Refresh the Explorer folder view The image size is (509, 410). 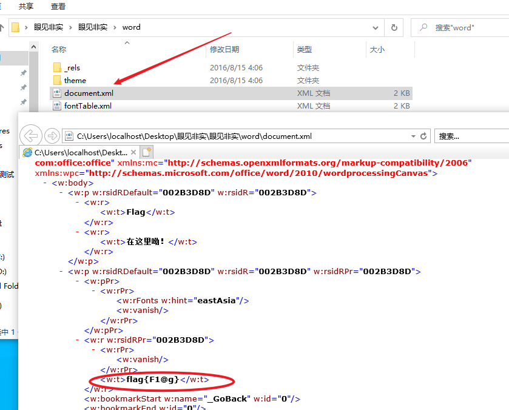[394, 27]
